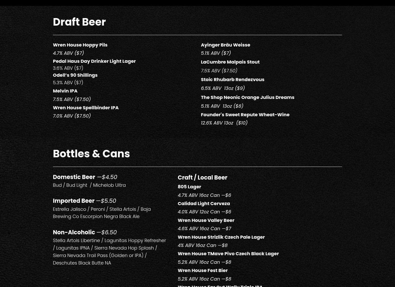Click the Craft / Local Beer heading
This screenshot has height=287, width=395.
202,178
